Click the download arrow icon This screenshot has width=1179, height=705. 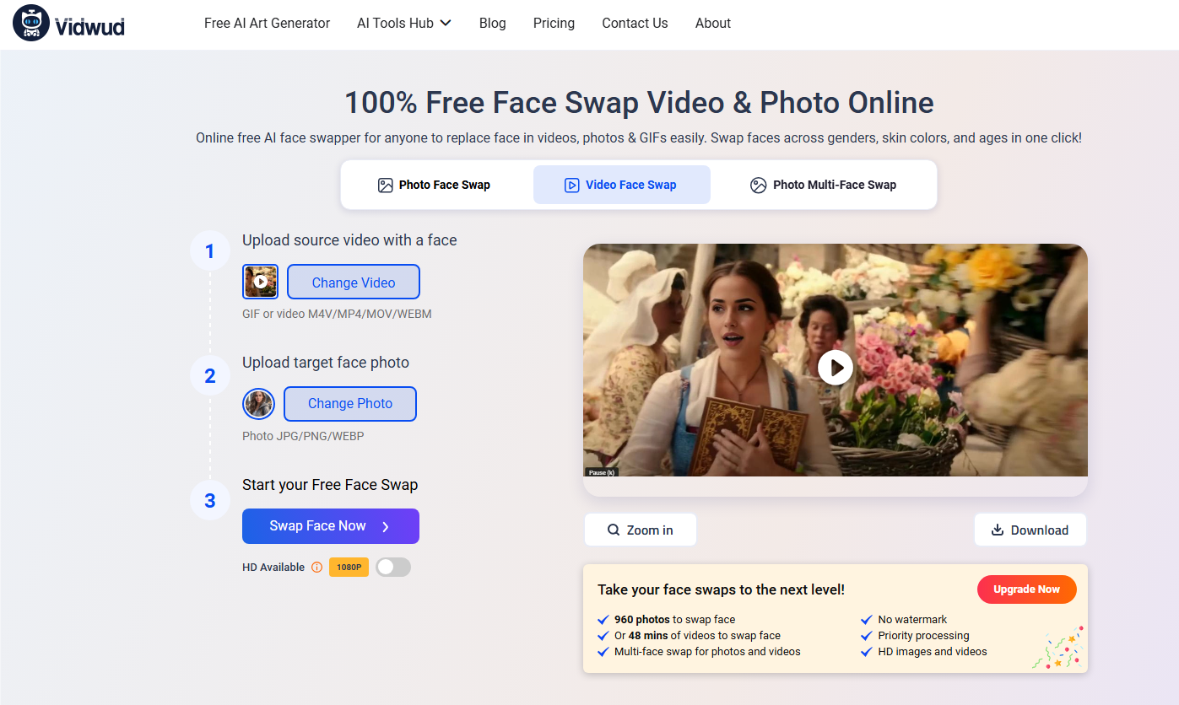pyautogui.click(x=997, y=530)
